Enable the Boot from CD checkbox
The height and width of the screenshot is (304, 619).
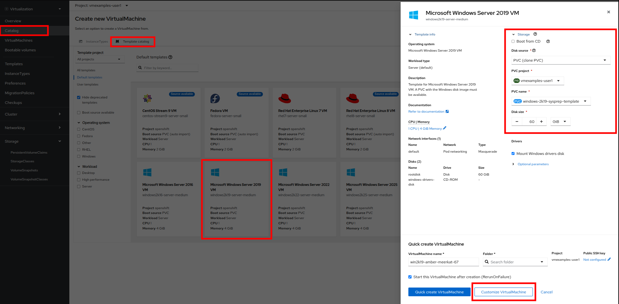513,41
